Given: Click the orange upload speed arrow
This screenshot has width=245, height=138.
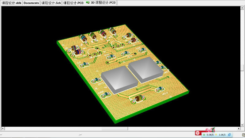Looking at the screenshot, I should tap(216, 135).
